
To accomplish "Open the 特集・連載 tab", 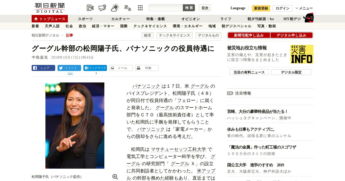I will pos(156,19).
